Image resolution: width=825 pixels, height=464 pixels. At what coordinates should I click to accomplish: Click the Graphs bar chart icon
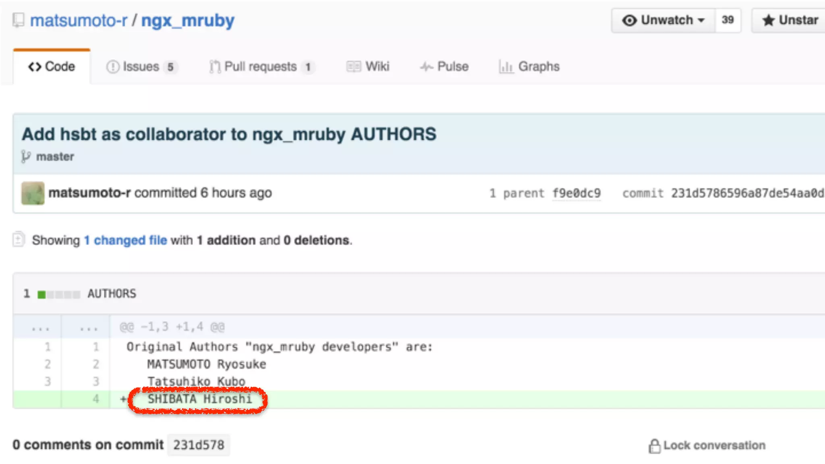[506, 66]
